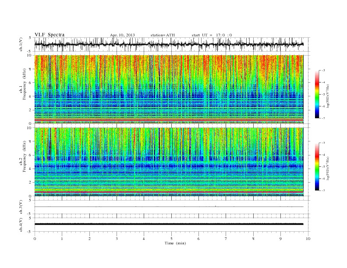Click the thick black ch.4 voltage trace
This screenshot has height=268, width=347.
169,224
